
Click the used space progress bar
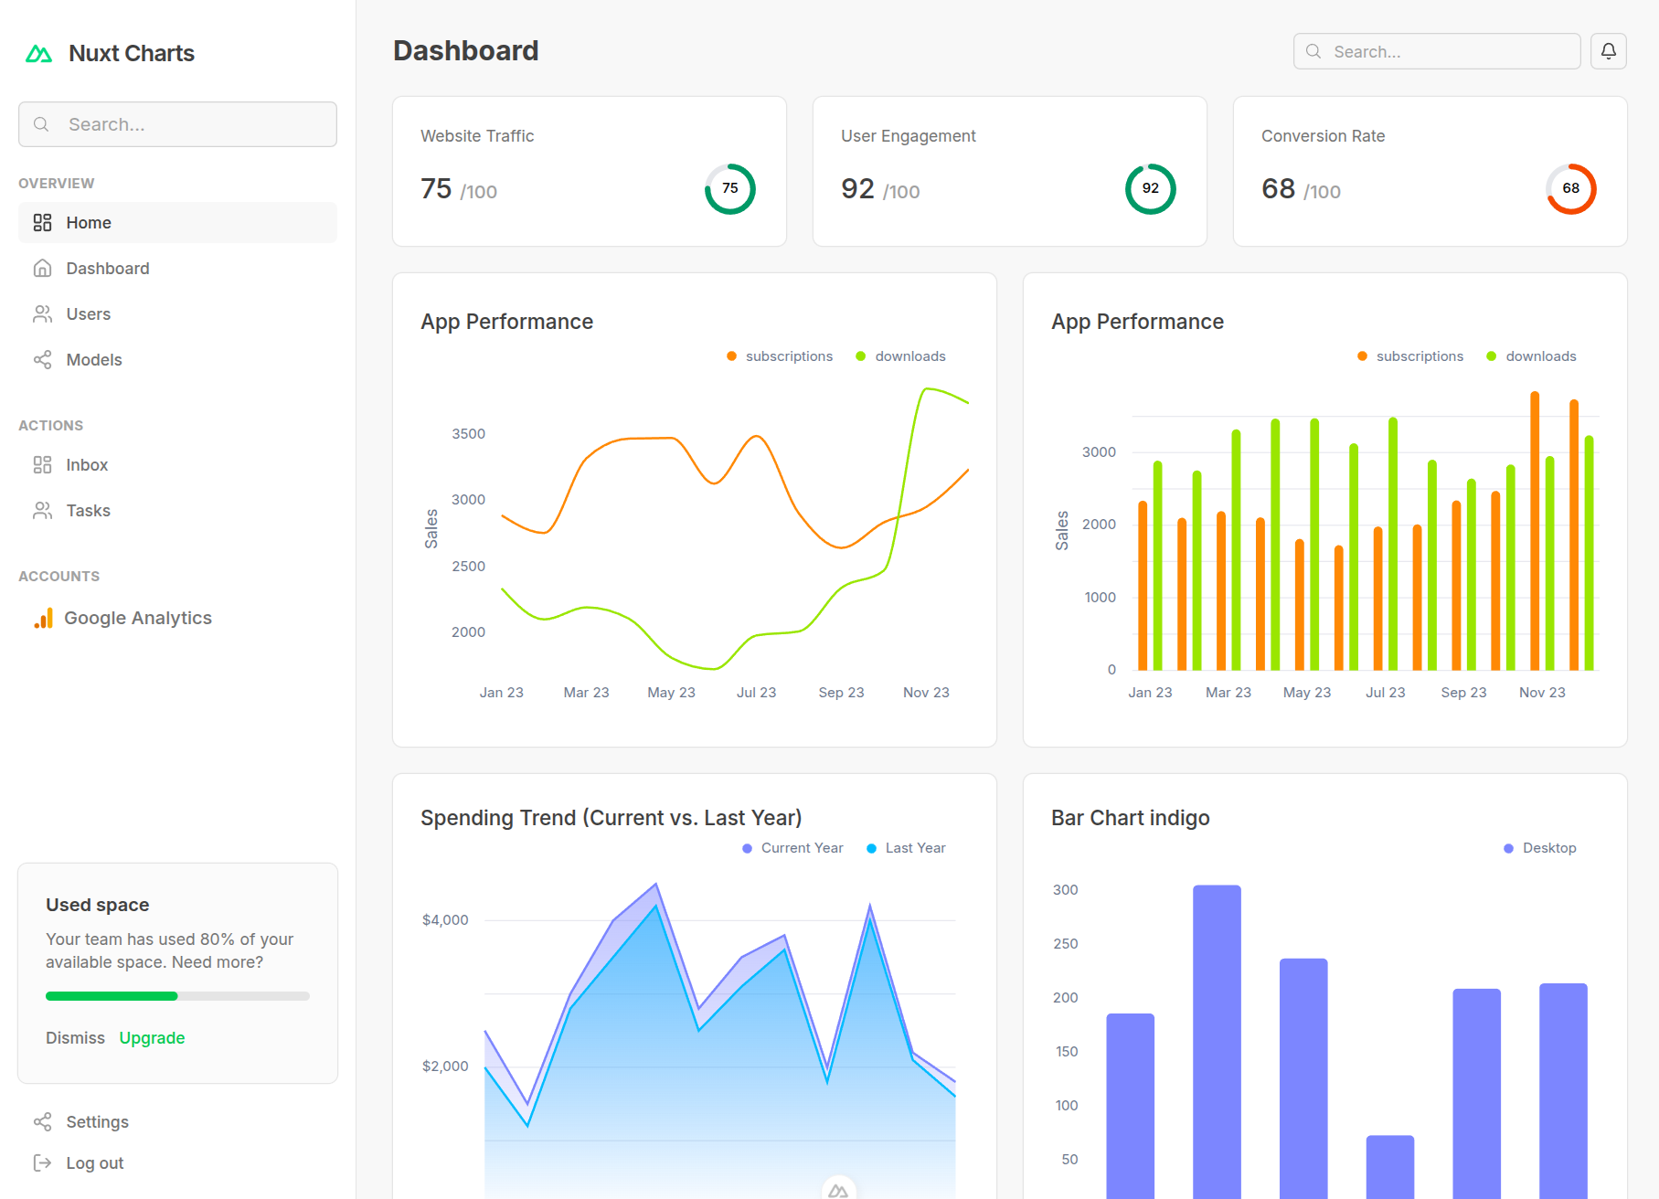point(177,996)
